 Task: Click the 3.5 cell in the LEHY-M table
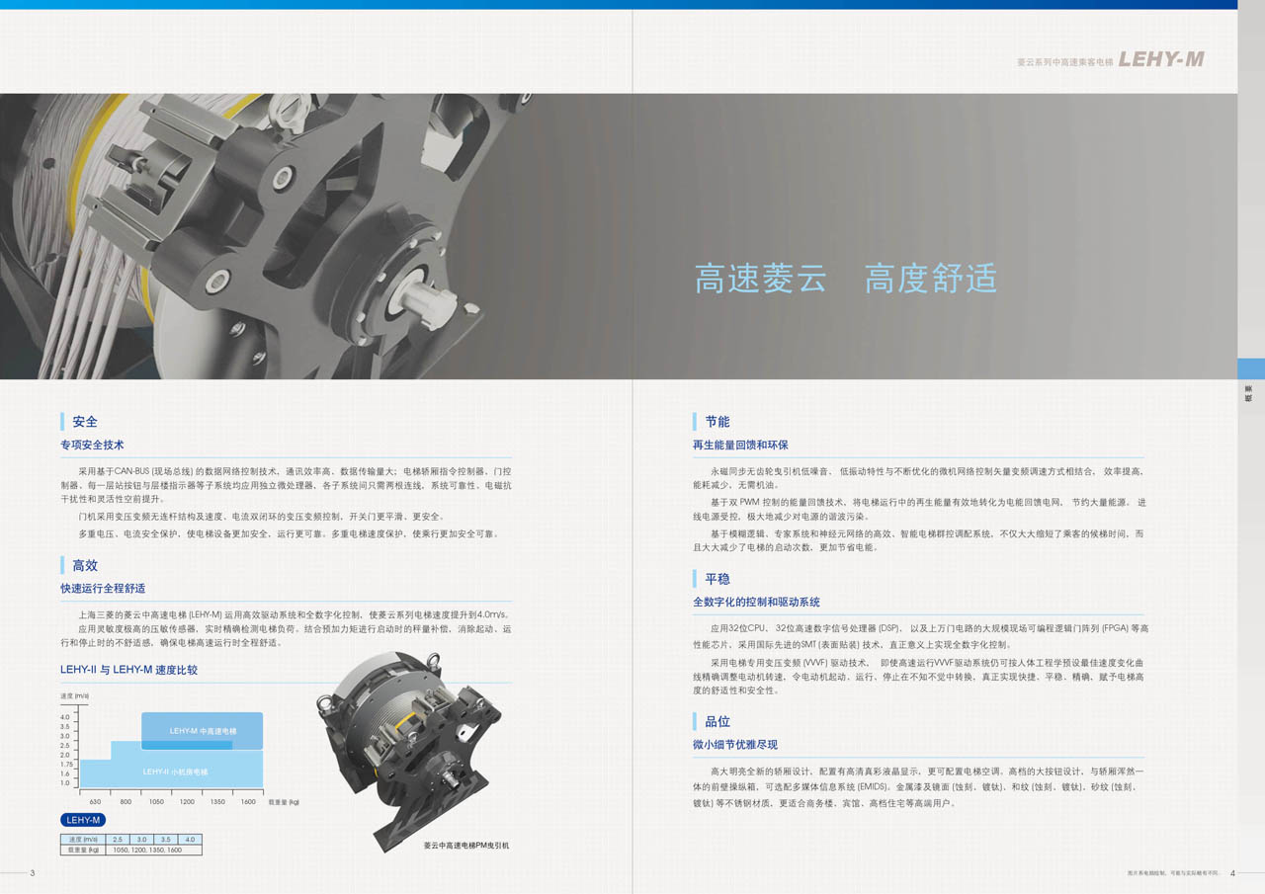[166, 840]
